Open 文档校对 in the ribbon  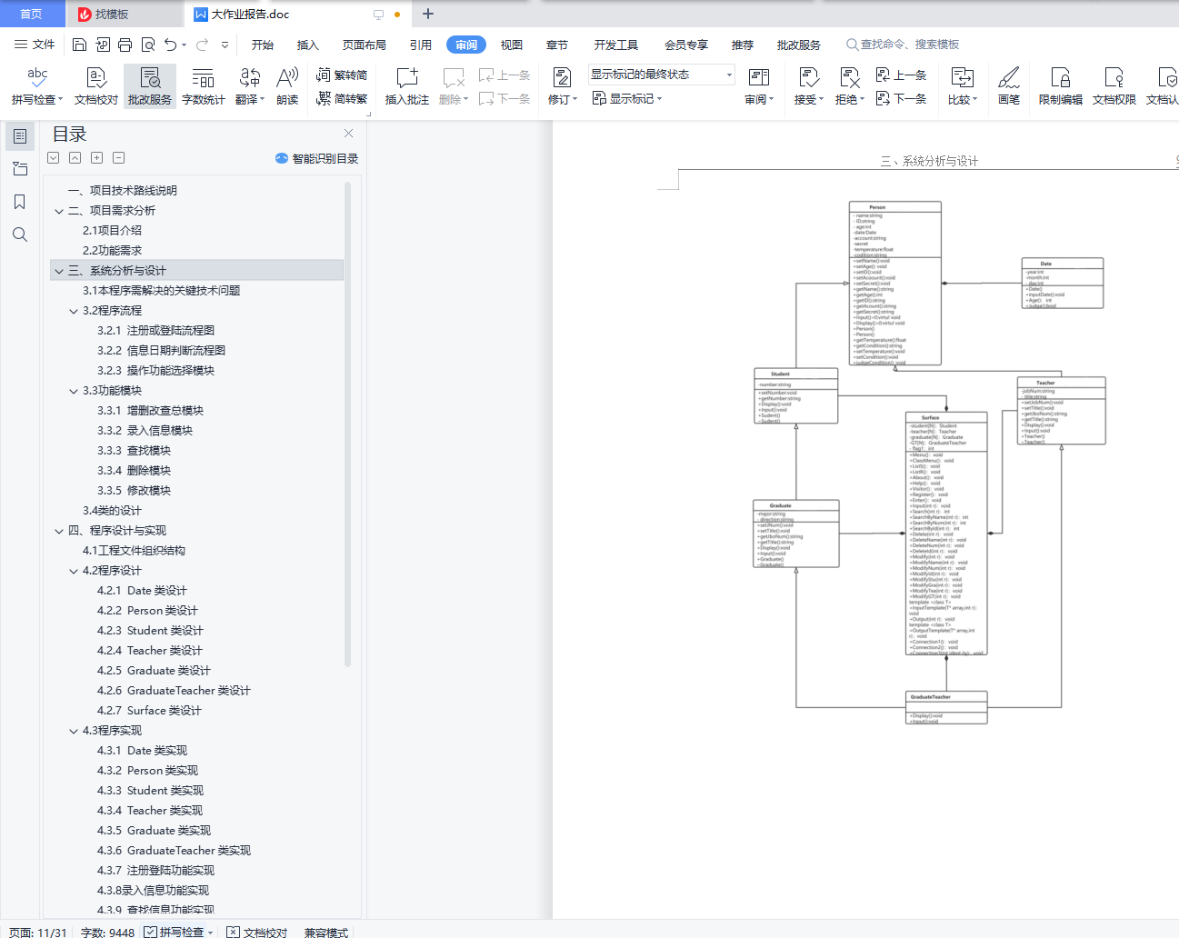[x=96, y=86]
